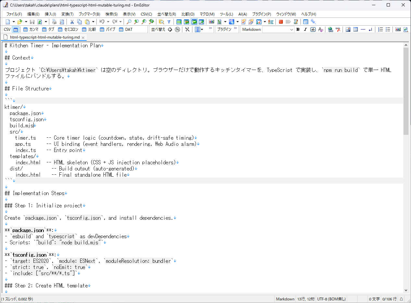This screenshot has width=411, height=303.
Task: Click the Copy icon
Action: point(79,22)
